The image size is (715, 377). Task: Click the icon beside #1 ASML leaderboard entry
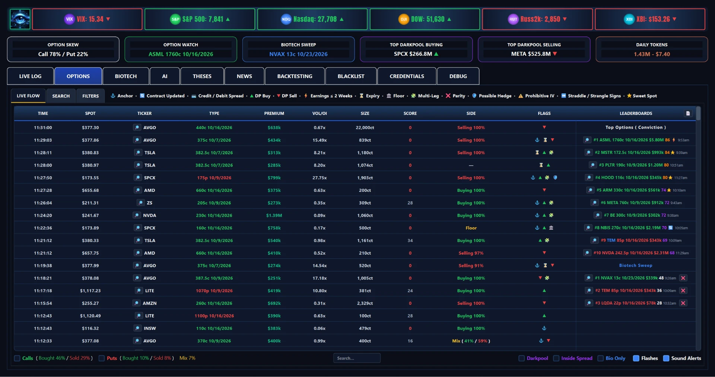pos(587,140)
